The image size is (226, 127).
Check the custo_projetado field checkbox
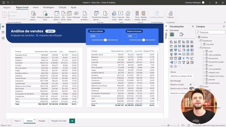pyautogui.click(x=204, y=55)
